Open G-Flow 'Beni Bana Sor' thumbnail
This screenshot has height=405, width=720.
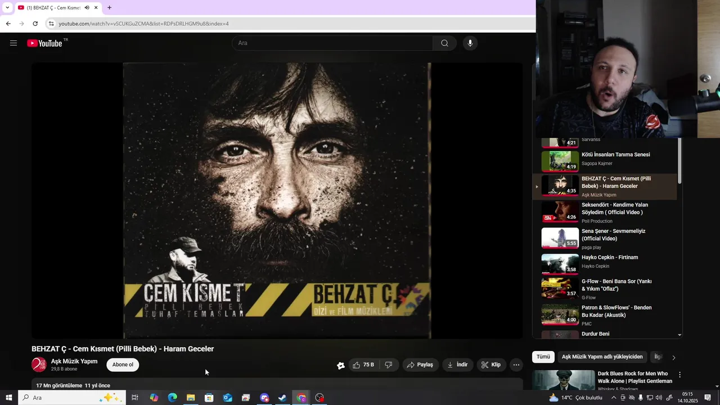point(560,288)
